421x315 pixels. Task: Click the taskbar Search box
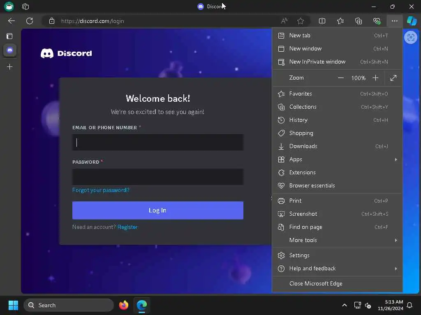[x=69, y=305]
